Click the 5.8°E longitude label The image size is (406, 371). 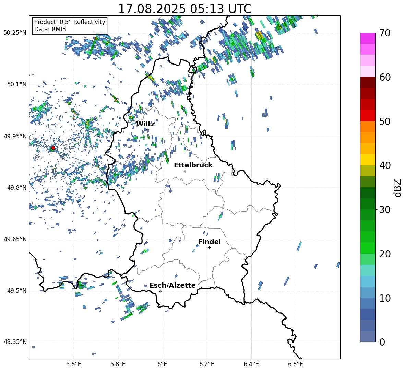[x=118, y=364]
